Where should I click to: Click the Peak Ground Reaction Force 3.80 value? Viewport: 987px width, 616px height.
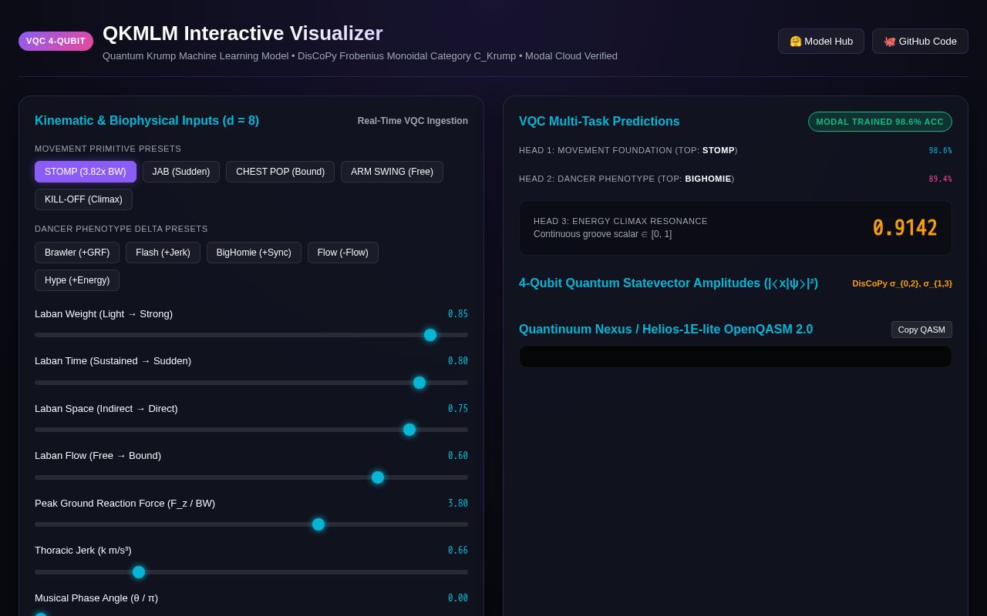pyautogui.click(x=458, y=504)
